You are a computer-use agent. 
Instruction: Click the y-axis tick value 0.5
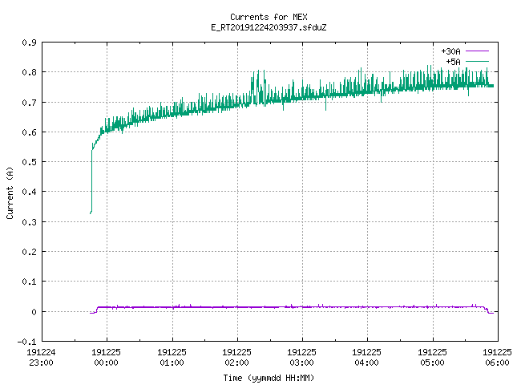pyautogui.click(x=29, y=162)
